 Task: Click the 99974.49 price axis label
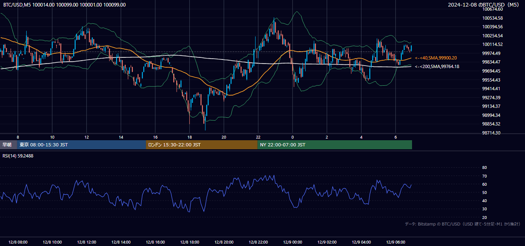[491, 53]
